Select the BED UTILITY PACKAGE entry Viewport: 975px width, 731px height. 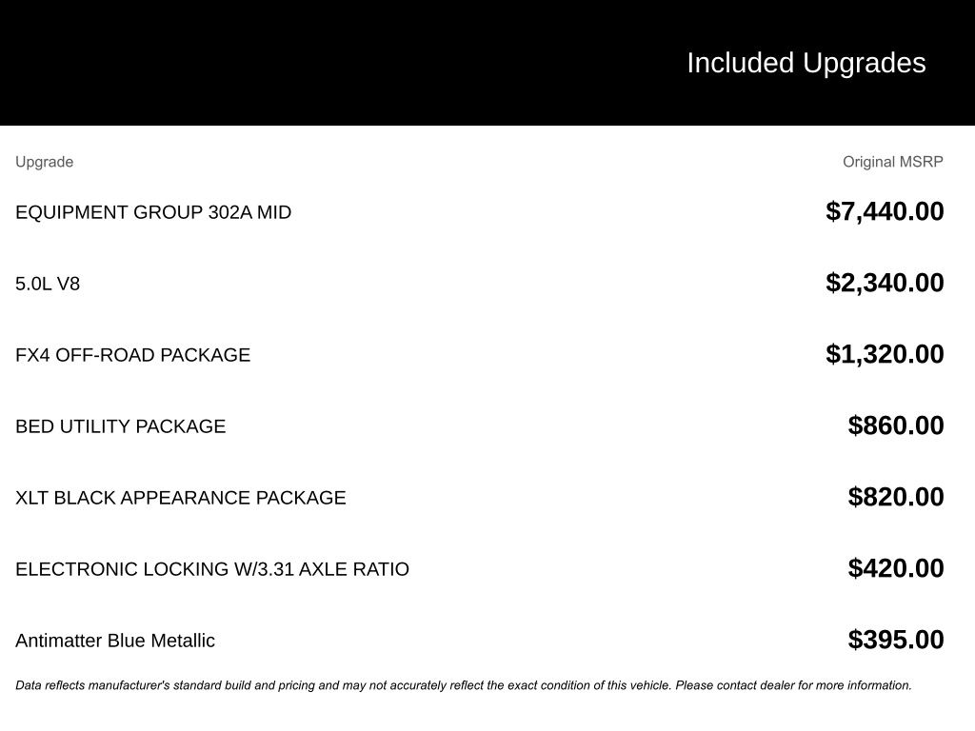click(x=121, y=426)
